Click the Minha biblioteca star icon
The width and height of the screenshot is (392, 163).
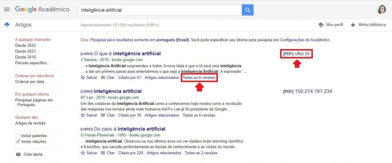click(x=353, y=25)
